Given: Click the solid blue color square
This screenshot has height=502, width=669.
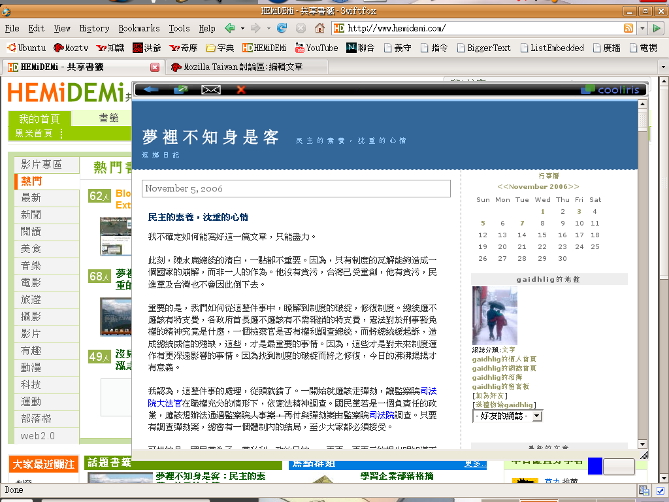Looking at the screenshot, I should pyautogui.click(x=595, y=466).
